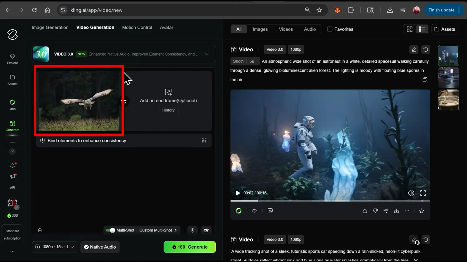Favorite the astronaut video with star icon
467x262 pixels.
coord(421,211)
